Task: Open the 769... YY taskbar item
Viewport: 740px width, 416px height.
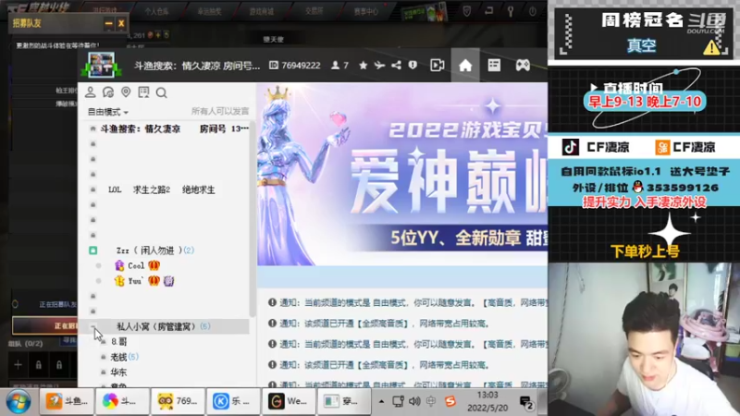Action: click(178, 401)
